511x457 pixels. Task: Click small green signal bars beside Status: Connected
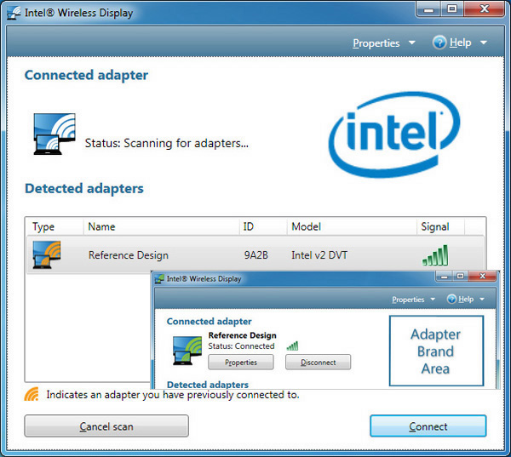[x=292, y=346]
